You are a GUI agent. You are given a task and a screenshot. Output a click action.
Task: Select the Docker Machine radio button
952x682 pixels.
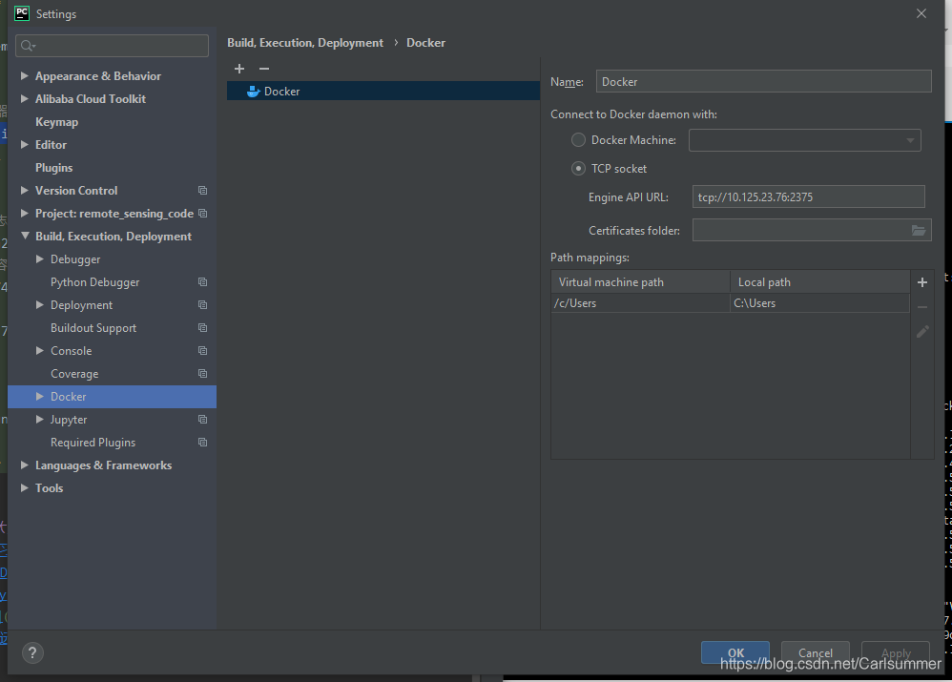[x=579, y=139]
